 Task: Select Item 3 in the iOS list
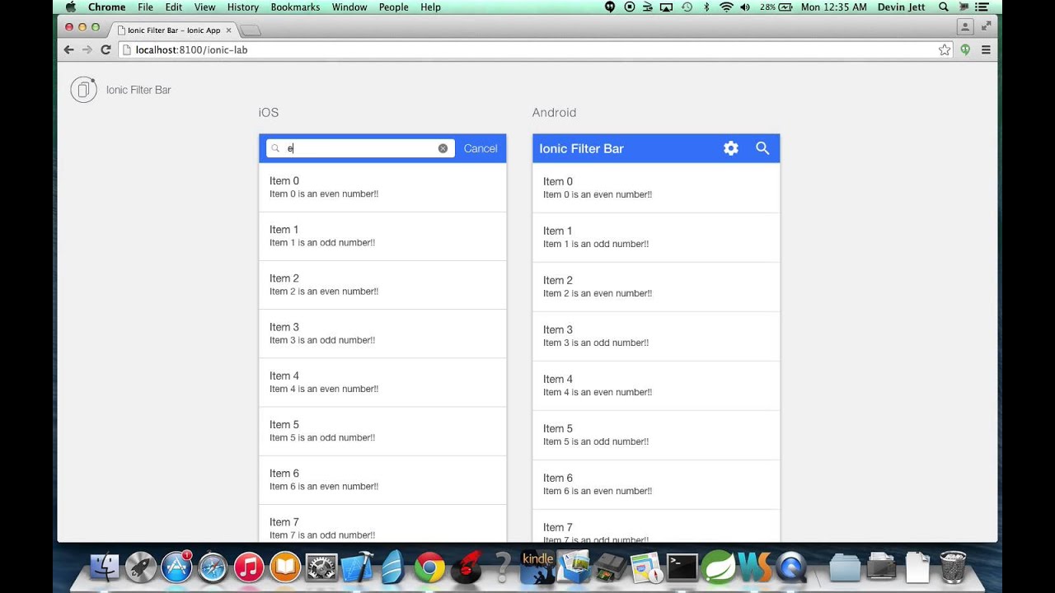[382, 334]
